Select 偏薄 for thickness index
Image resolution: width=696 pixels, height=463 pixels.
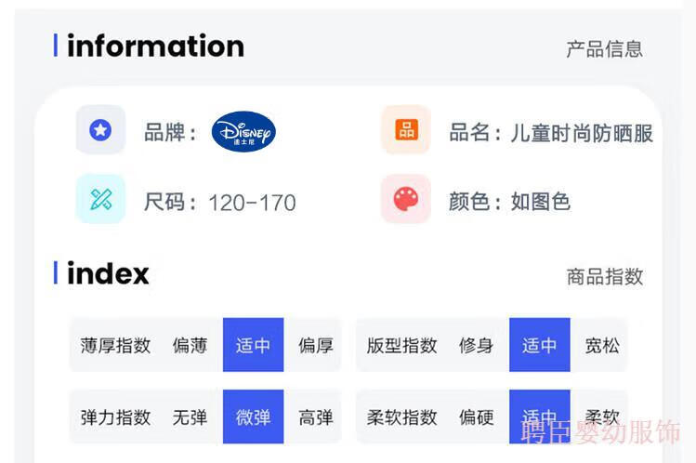(190, 345)
